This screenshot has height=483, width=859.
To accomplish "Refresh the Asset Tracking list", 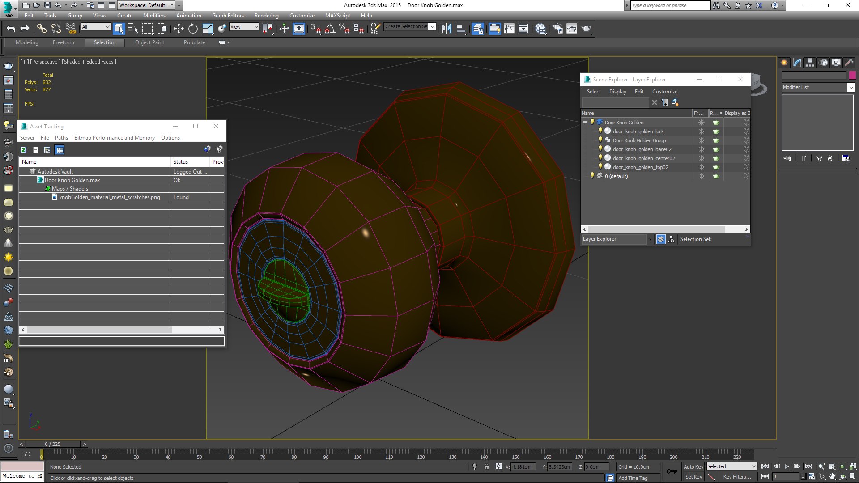I will [x=23, y=150].
